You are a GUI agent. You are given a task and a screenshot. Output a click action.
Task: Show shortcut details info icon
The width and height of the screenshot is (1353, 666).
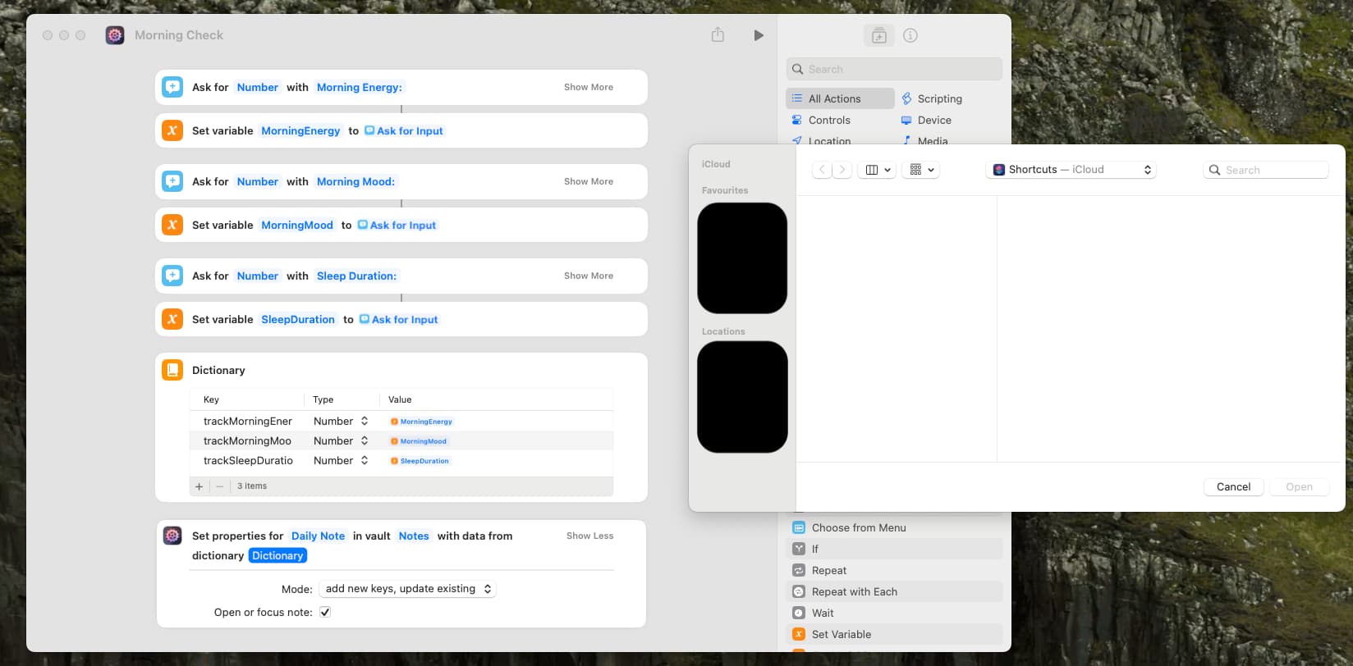point(910,35)
